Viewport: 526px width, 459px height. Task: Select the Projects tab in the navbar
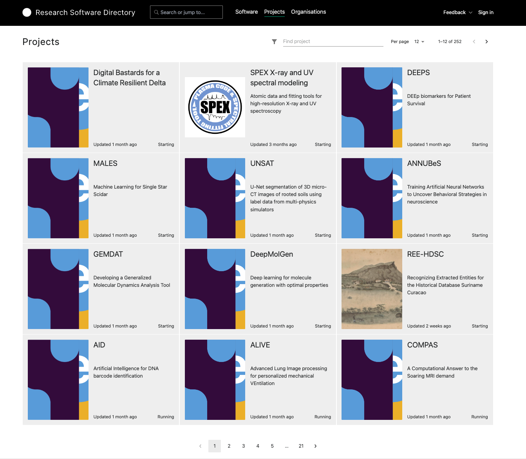coord(274,12)
